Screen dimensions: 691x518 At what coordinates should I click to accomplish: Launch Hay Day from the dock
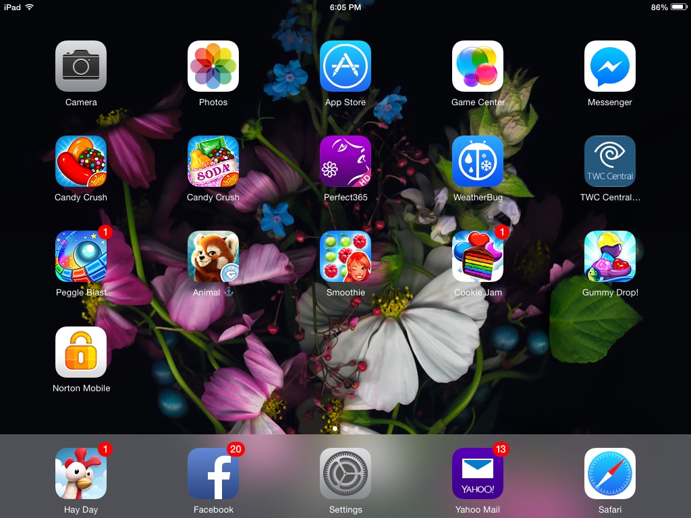pos(81,473)
